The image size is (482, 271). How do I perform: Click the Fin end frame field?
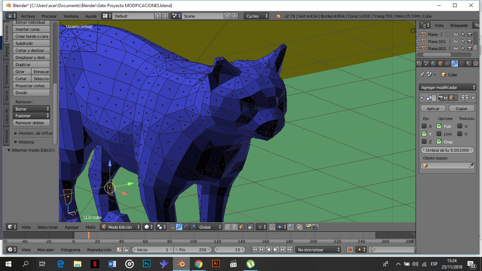[193, 249]
